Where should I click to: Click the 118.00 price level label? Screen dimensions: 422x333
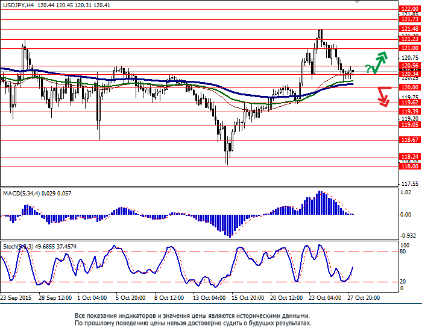pos(410,166)
